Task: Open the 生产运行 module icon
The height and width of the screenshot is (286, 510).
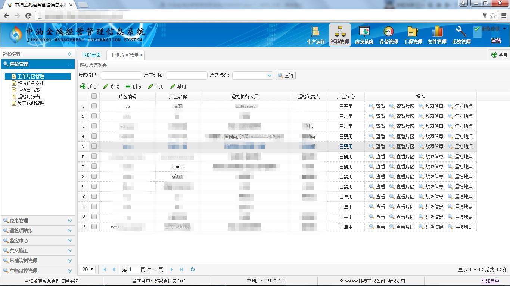Action: (x=315, y=32)
